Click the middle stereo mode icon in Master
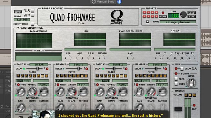The width and height of the screenshot is (211, 118). (x=190, y=95)
